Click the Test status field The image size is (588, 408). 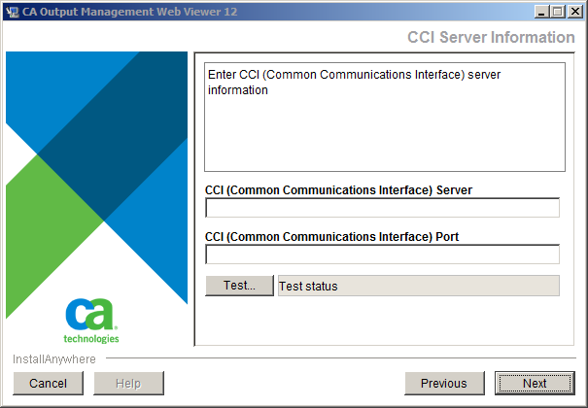(418, 286)
